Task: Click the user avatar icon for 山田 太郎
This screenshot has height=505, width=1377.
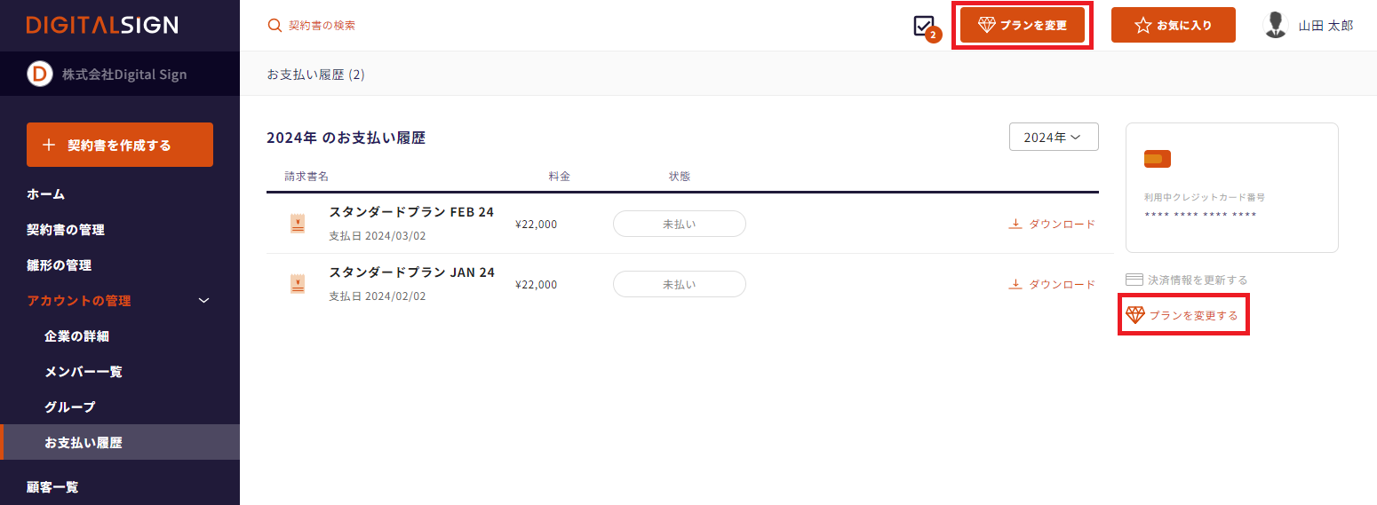Action: pyautogui.click(x=1275, y=25)
